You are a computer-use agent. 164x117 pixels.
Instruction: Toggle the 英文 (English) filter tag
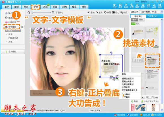point(138,24)
